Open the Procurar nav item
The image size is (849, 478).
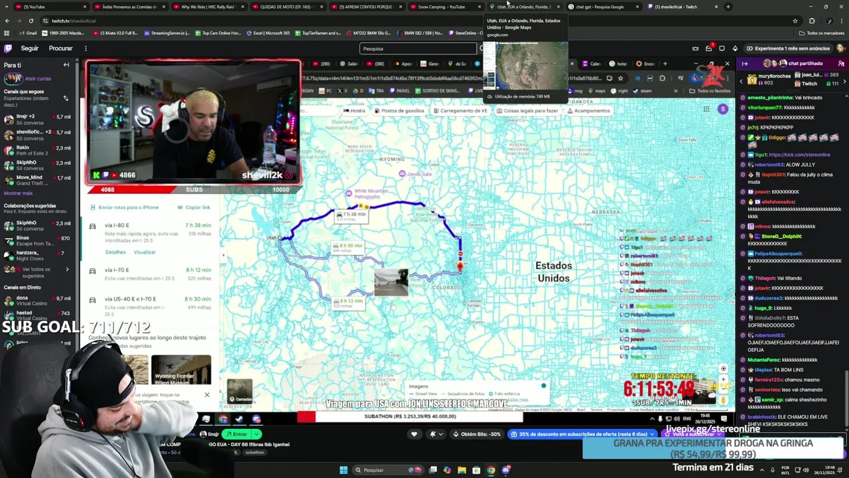tap(60, 48)
